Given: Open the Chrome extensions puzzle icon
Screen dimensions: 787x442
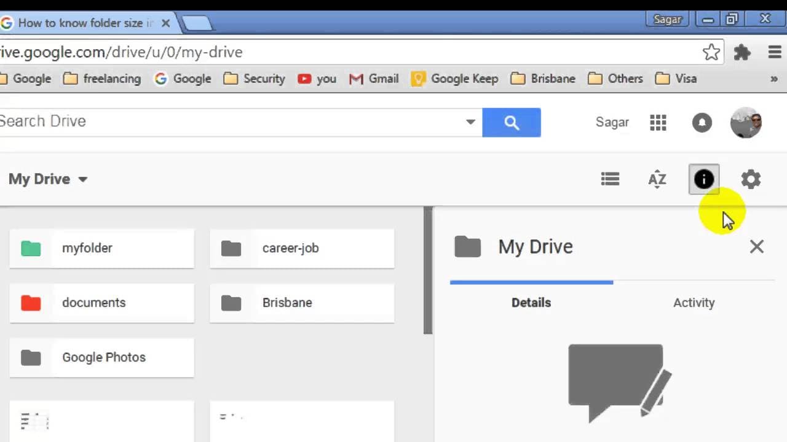Looking at the screenshot, I should (742, 52).
